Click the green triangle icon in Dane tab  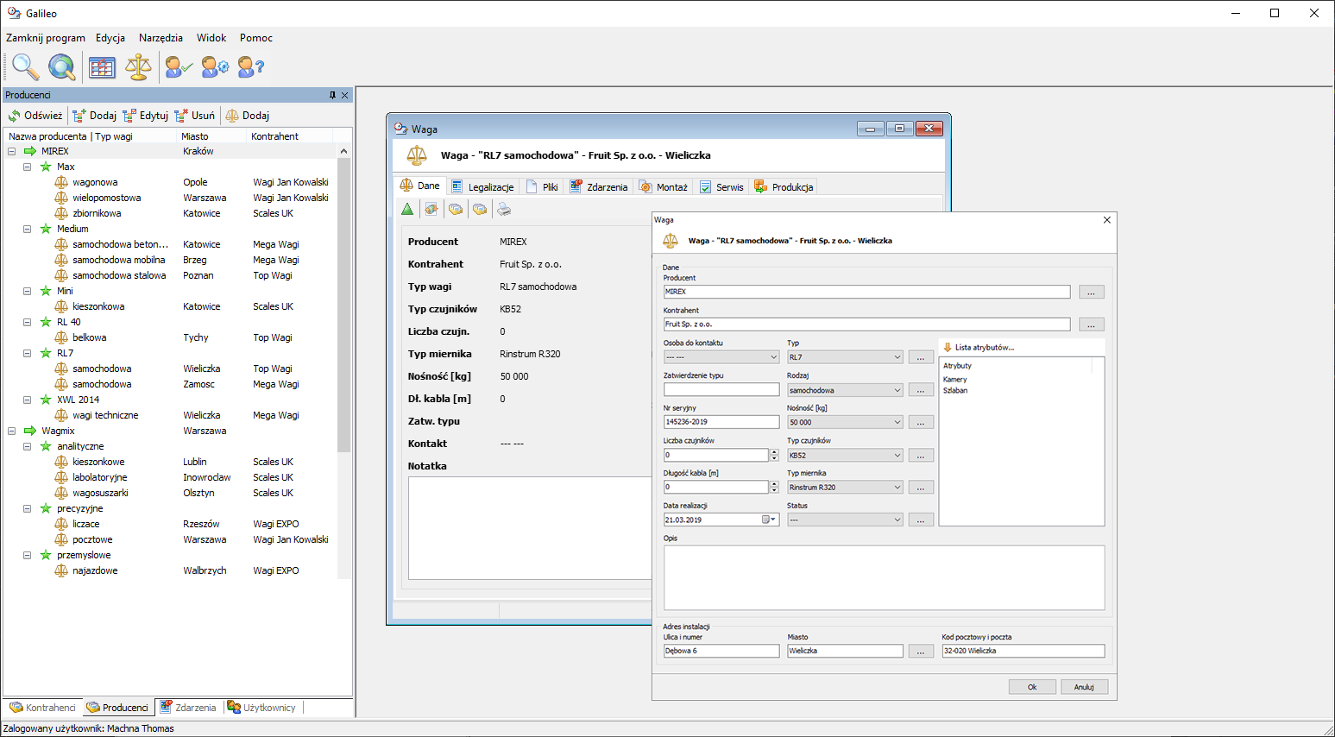[x=407, y=209]
